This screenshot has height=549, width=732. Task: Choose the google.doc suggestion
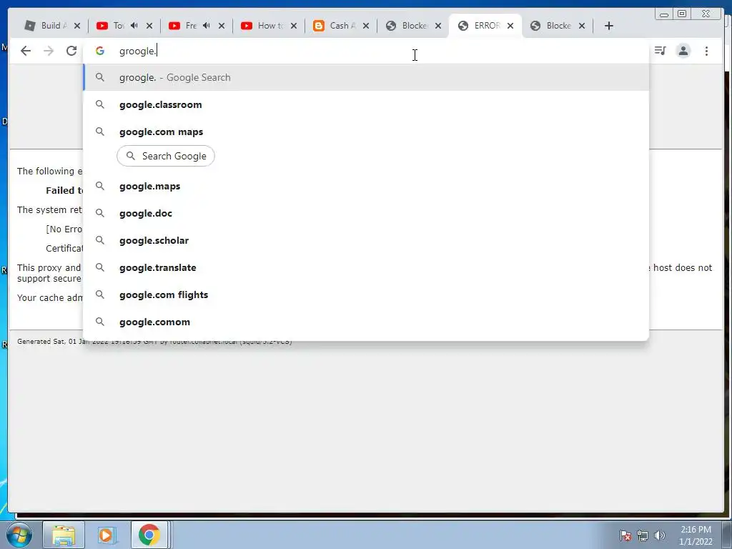(366, 213)
